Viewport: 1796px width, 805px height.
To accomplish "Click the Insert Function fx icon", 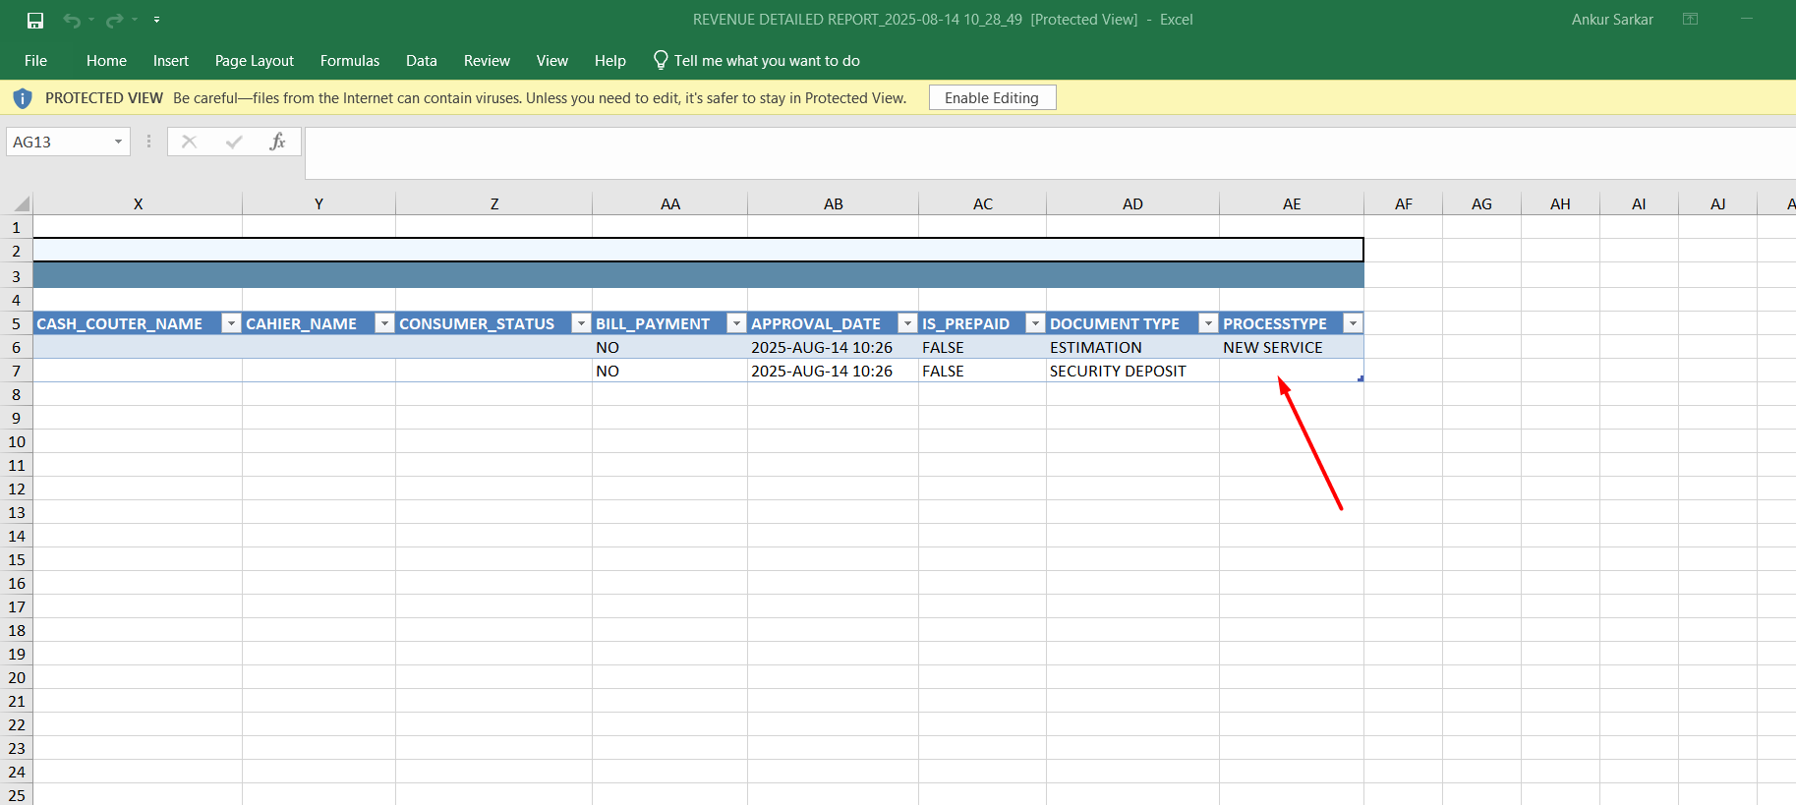I will click(277, 142).
